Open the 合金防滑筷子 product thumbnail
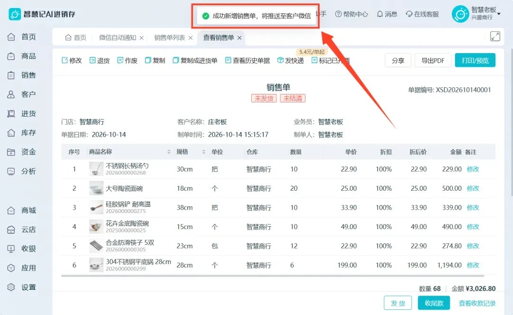Screen dimensions: 513x315 click(96, 246)
